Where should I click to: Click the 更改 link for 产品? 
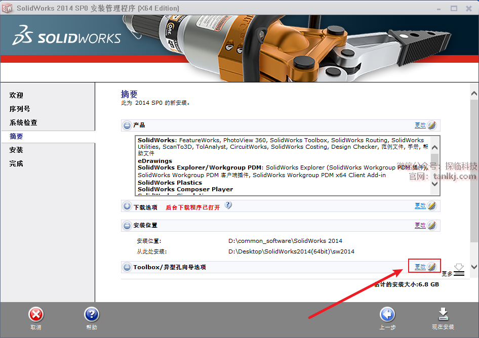420,125
